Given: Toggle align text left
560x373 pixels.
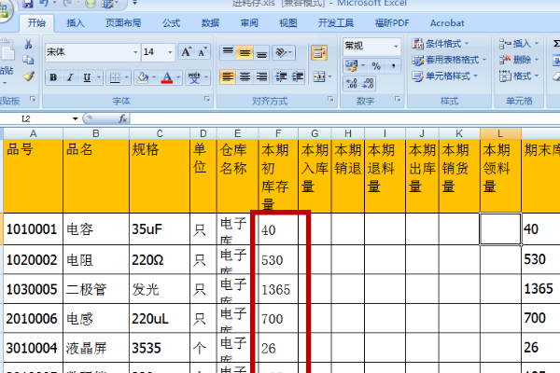Looking at the screenshot, I should tap(228, 76).
